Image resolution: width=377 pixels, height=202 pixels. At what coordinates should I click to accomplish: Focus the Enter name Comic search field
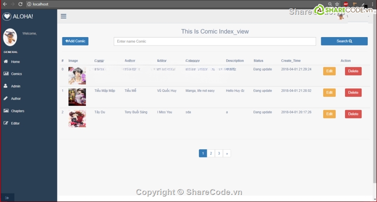tap(215, 41)
